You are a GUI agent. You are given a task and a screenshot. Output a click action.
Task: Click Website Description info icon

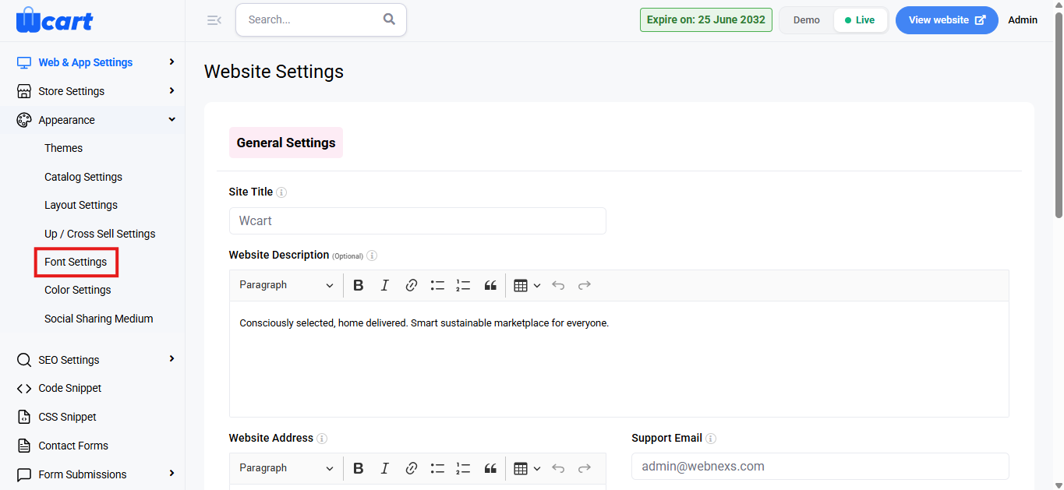point(372,256)
